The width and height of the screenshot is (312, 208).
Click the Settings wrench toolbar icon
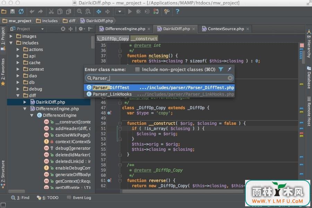click(x=167, y=11)
